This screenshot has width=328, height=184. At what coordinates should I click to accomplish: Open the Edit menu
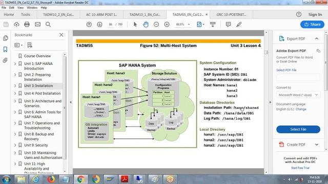point(12,8)
